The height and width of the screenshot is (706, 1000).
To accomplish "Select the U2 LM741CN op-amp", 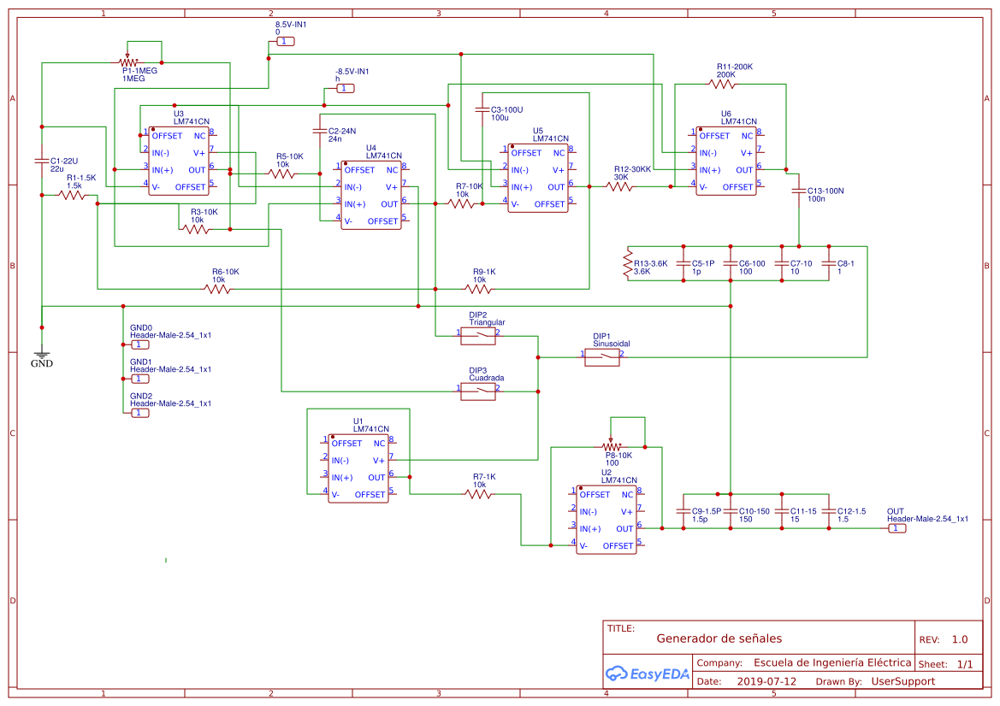I will click(x=606, y=520).
